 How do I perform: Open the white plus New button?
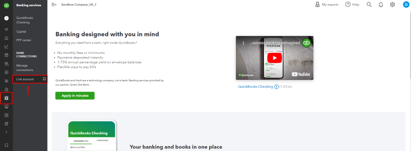(7, 18)
